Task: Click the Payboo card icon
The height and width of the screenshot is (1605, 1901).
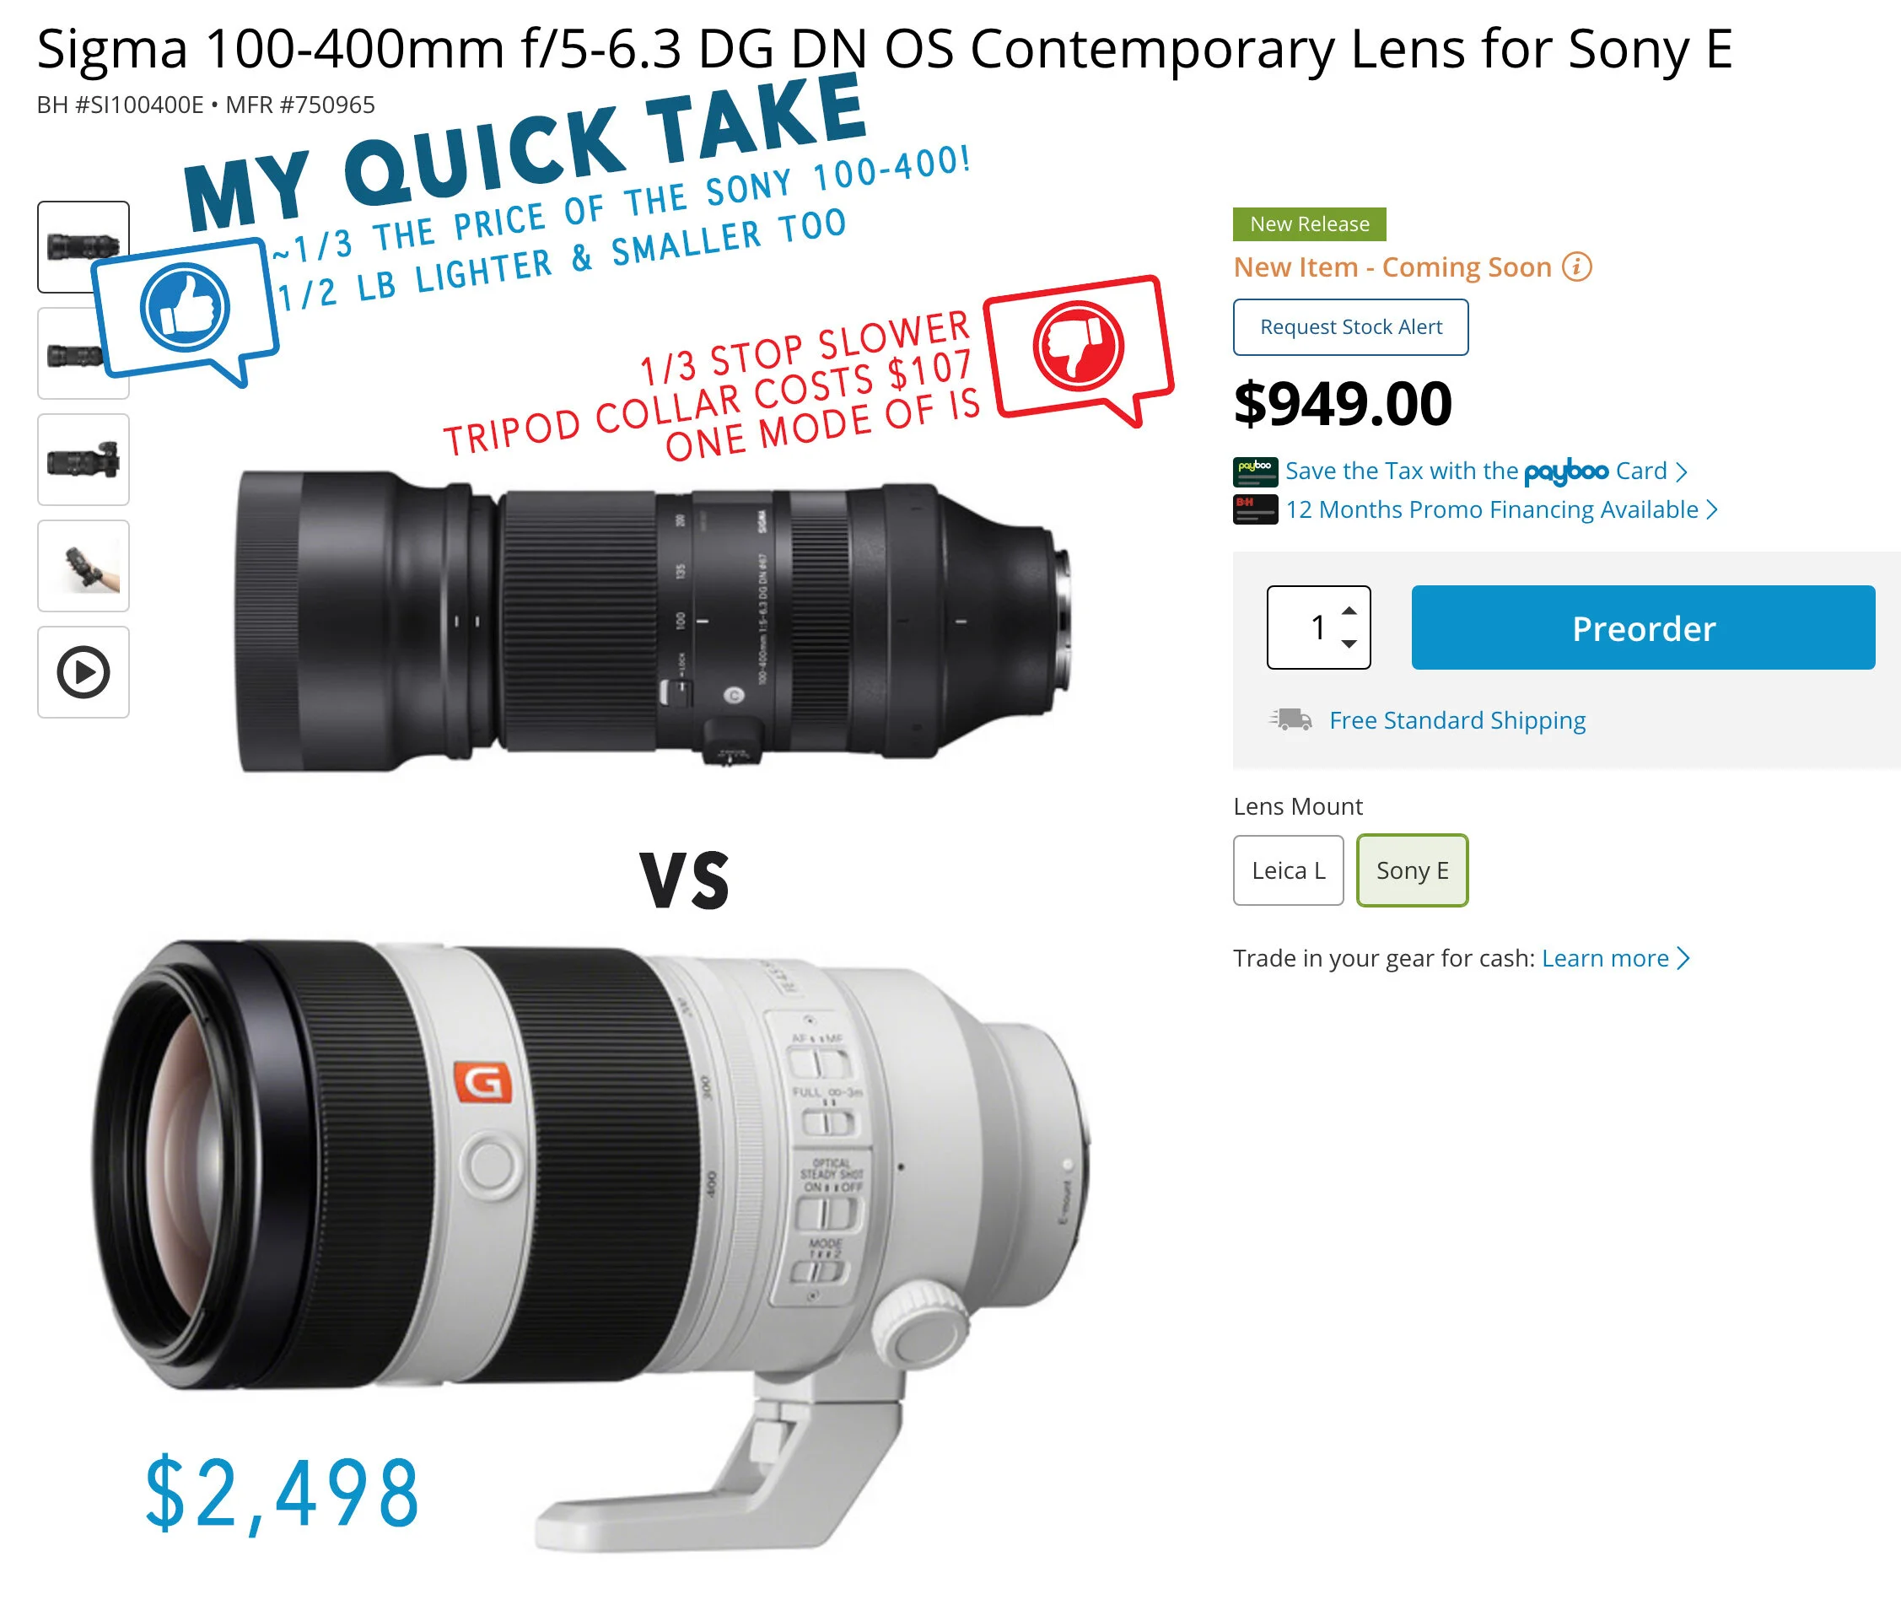Action: 1255,471
